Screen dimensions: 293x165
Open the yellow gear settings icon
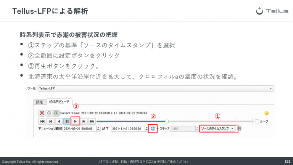tap(266, 113)
